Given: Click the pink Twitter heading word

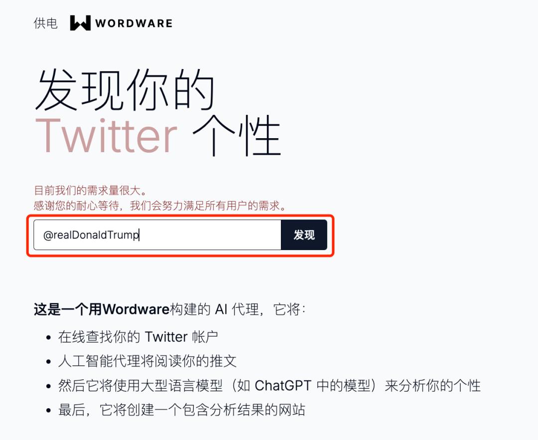Looking at the screenshot, I should tap(106, 136).
